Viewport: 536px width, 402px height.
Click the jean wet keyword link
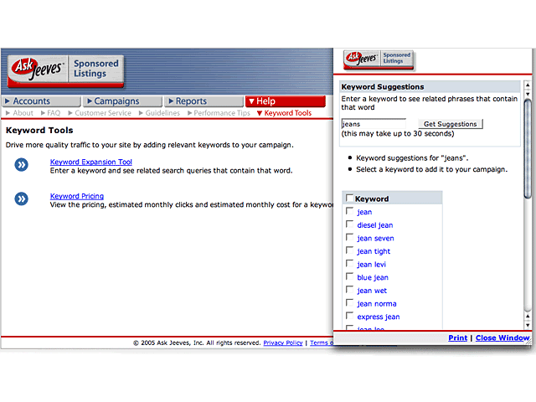[372, 291]
